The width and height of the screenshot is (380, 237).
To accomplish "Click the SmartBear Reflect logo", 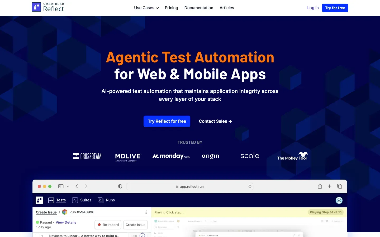I will 48,7.
